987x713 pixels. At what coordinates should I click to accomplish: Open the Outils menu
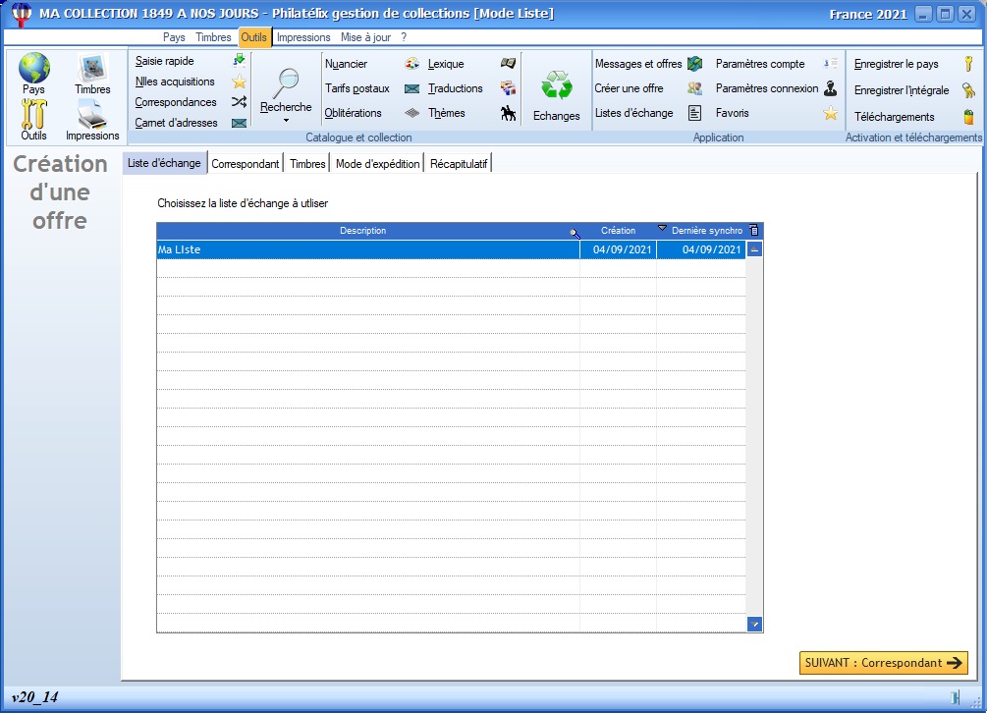[x=254, y=37]
